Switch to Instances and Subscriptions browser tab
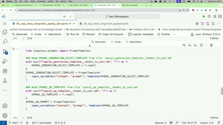Image resolution: width=223 pixels, height=125 pixels. coord(24,5)
